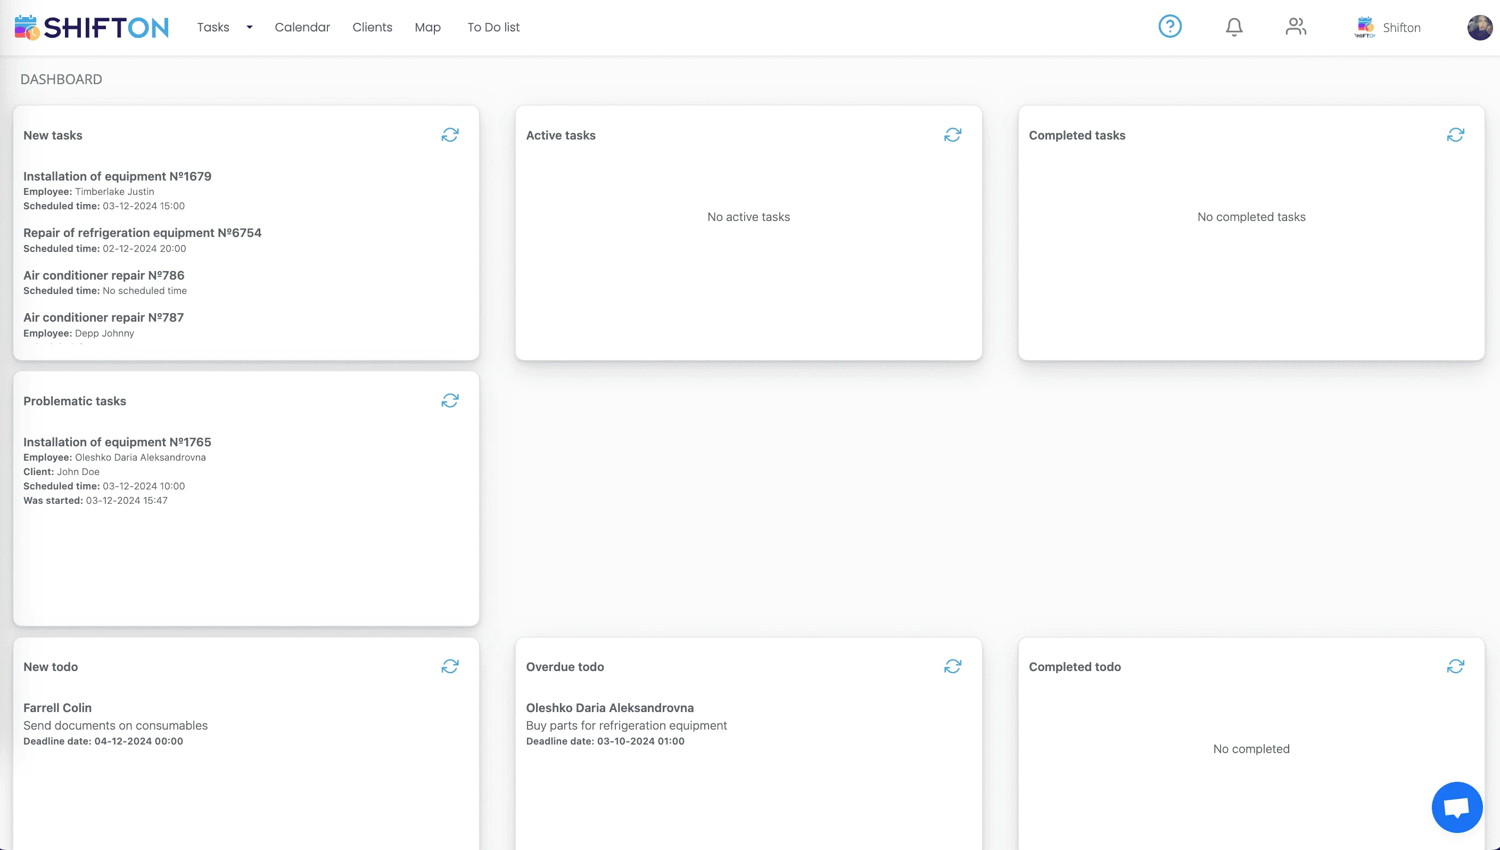Screen dimensions: 1500x850
Task: Open notifications bell
Action: 1233,27
